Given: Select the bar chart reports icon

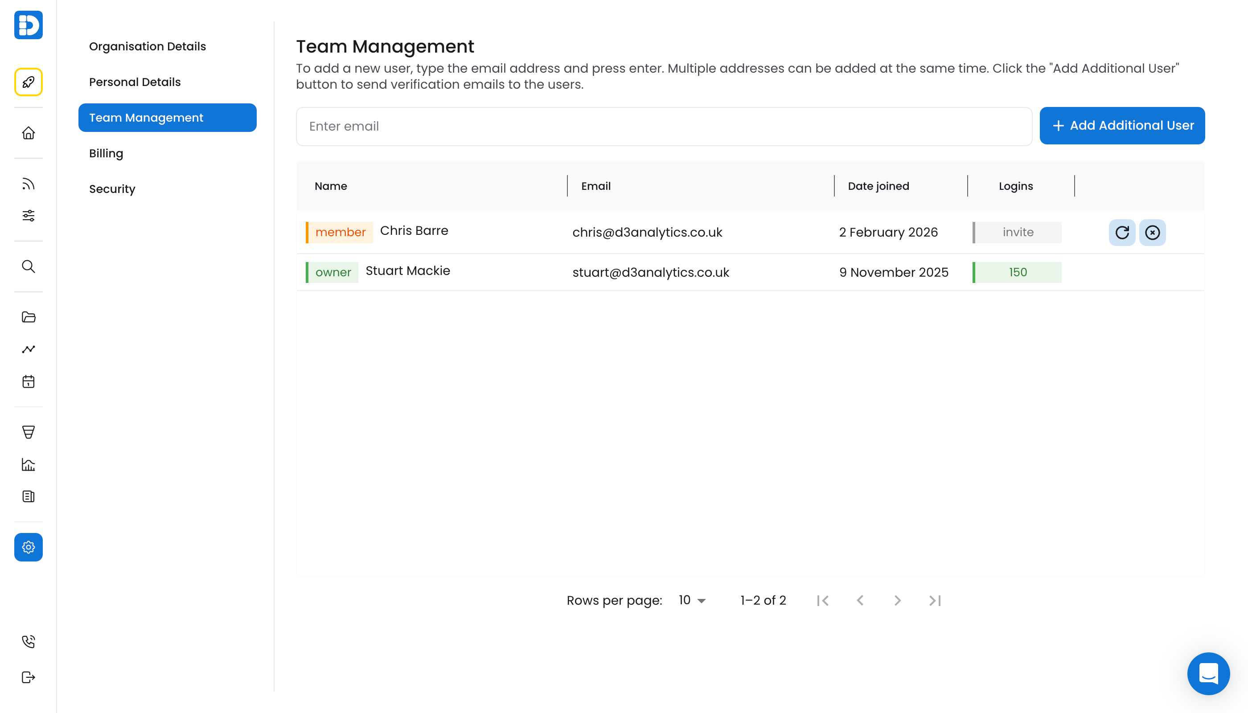Looking at the screenshot, I should 28,464.
